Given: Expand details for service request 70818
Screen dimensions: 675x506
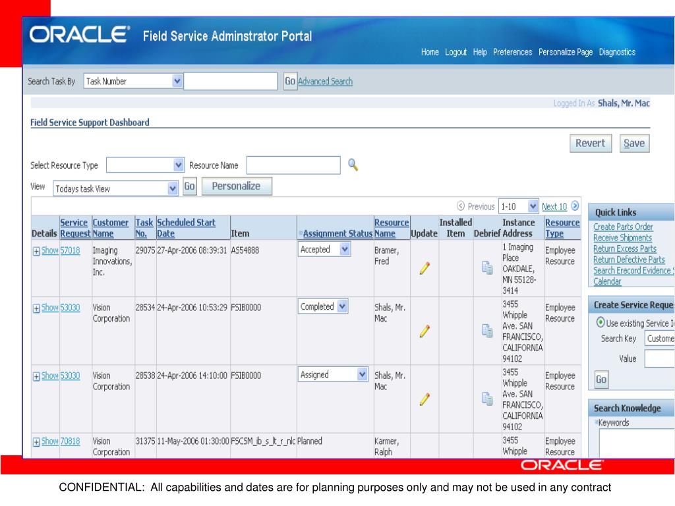Looking at the screenshot, I should 37,442.
